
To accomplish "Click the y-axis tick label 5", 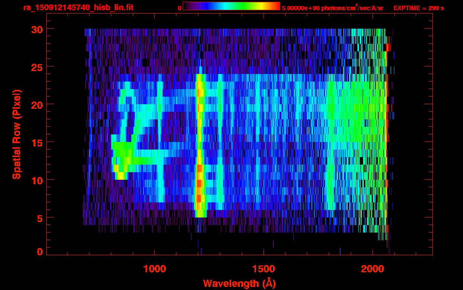I will [39, 218].
